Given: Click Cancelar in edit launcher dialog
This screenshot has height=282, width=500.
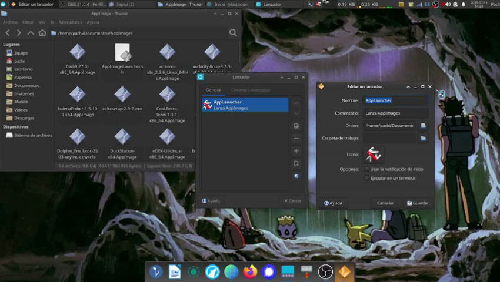Looking at the screenshot, I should click(x=385, y=203).
